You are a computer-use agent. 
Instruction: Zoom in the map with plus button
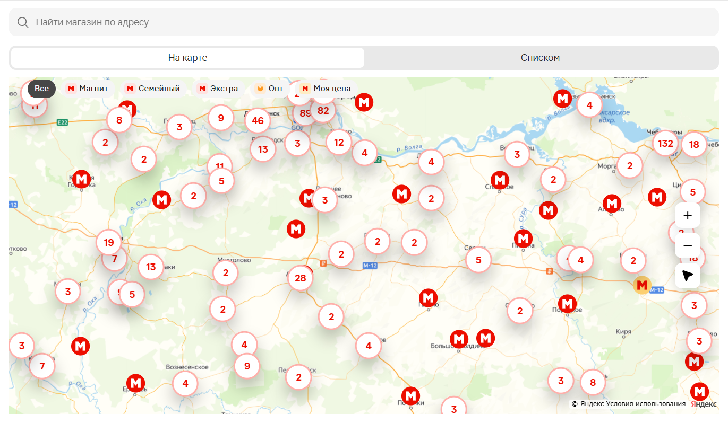pyautogui.click(x=688, y=215)
